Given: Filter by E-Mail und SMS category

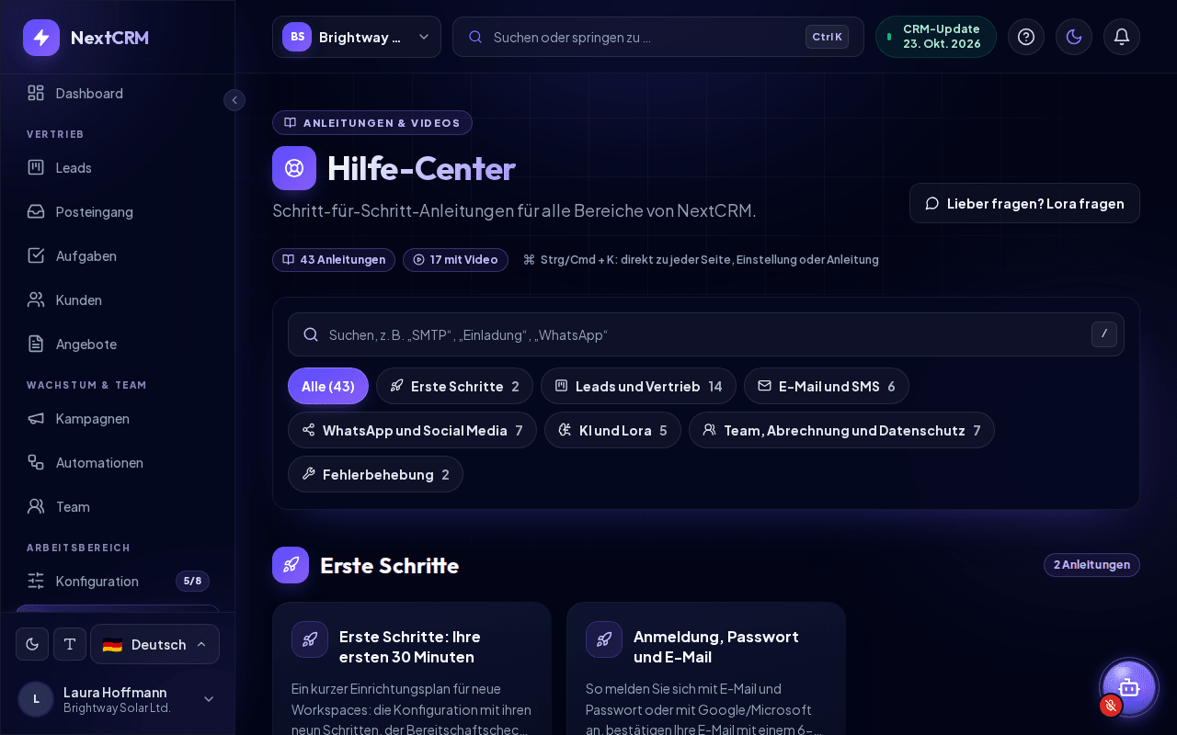Looking at the screenshot, I should pyautogui.click(x=827, y=386).
